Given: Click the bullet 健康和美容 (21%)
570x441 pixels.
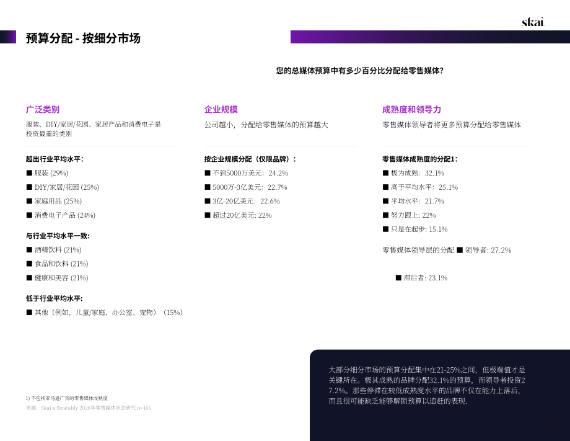Looking at the screenshot, I should click(58, 278).
